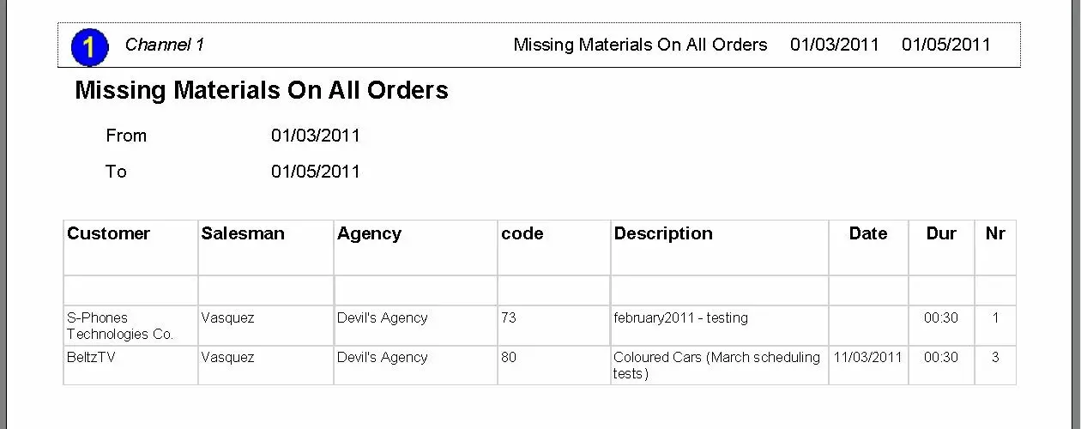
Task: Select the Date column header
Action: click(868, 233)
